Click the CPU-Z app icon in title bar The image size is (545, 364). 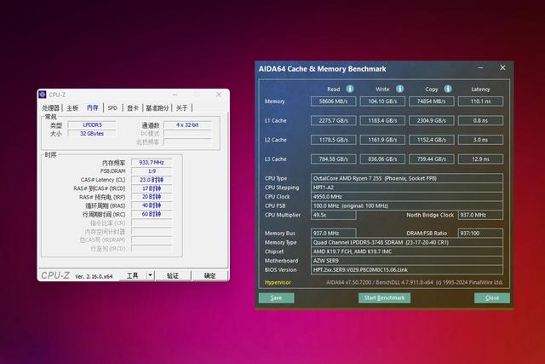pyautogui.click(x=43, y=95)
